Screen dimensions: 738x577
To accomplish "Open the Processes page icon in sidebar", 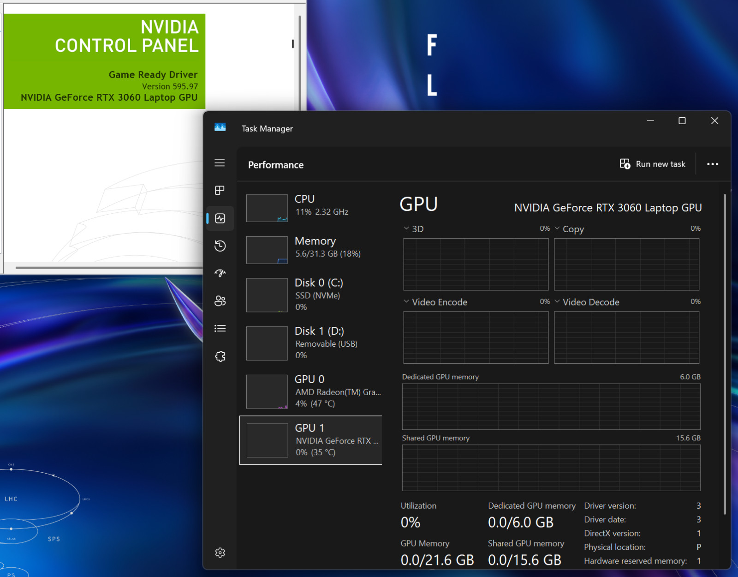I will 220,190.
